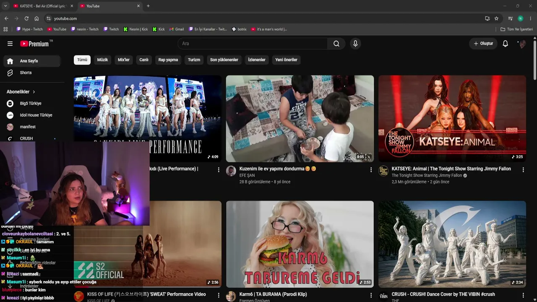Click The Tonight Show Starring Jimmy Fallon channel name
Viewport: 537px width, 302px height.
(427, 175)
